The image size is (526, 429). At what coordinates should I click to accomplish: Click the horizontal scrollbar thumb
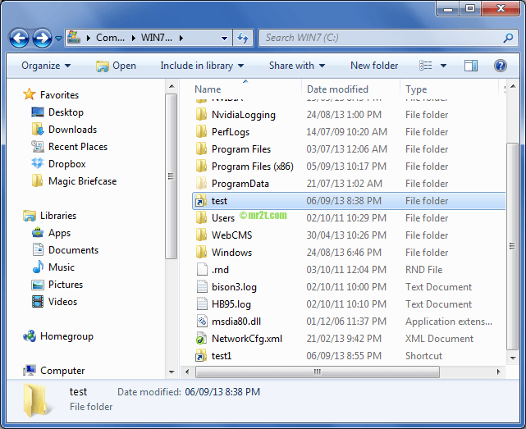pos(317,372)
